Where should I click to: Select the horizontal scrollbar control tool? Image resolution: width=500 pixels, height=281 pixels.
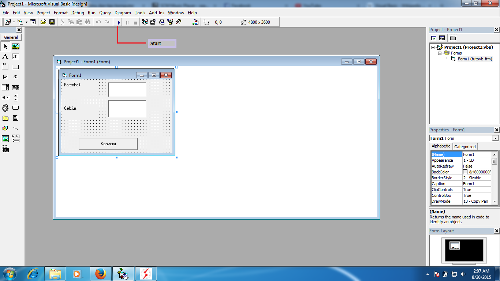(5, 98)
